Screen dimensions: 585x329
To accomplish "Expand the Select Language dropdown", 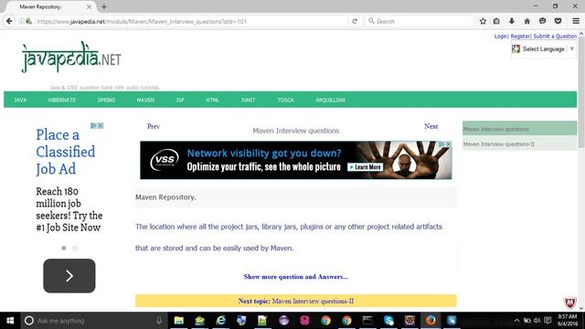I will coord(543,48).
